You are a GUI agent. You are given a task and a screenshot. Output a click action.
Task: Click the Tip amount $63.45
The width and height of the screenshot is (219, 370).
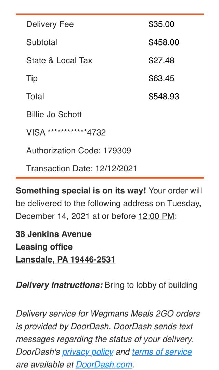click(161, 78)
